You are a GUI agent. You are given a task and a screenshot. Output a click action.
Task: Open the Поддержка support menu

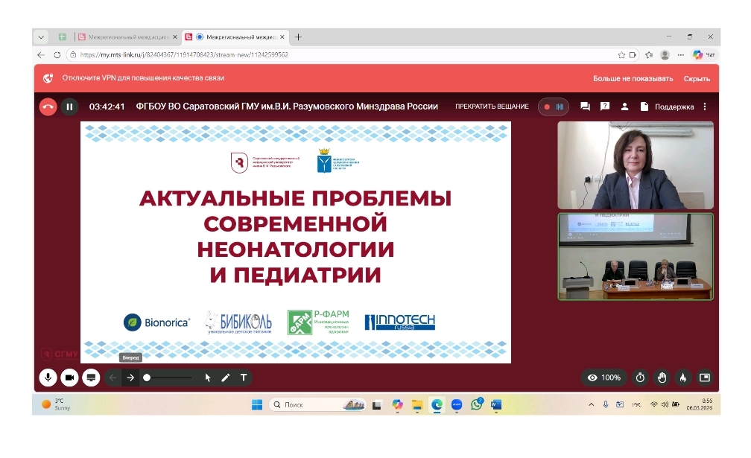pyautogui.click(x=674, y=106)
